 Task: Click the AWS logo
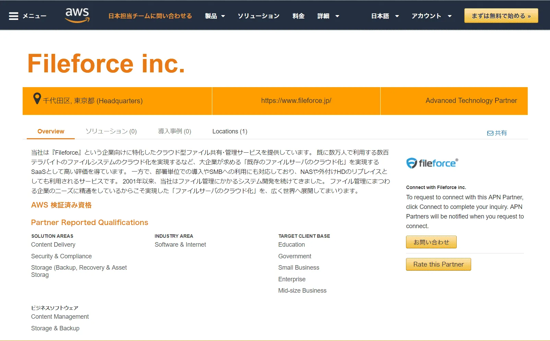coord(77,15)
